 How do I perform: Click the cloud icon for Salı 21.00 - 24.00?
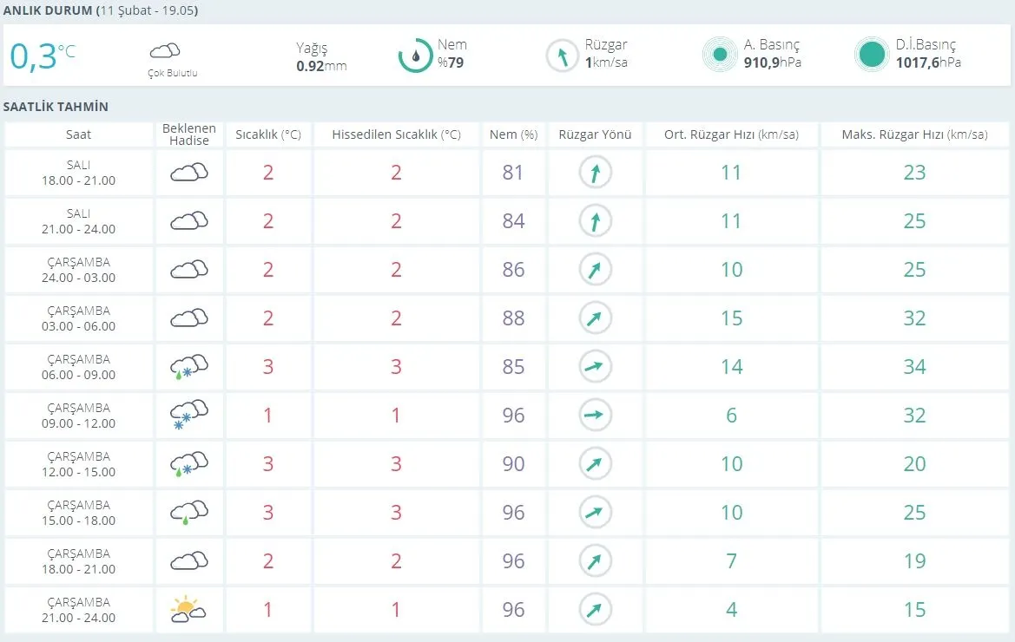[188, 221]
